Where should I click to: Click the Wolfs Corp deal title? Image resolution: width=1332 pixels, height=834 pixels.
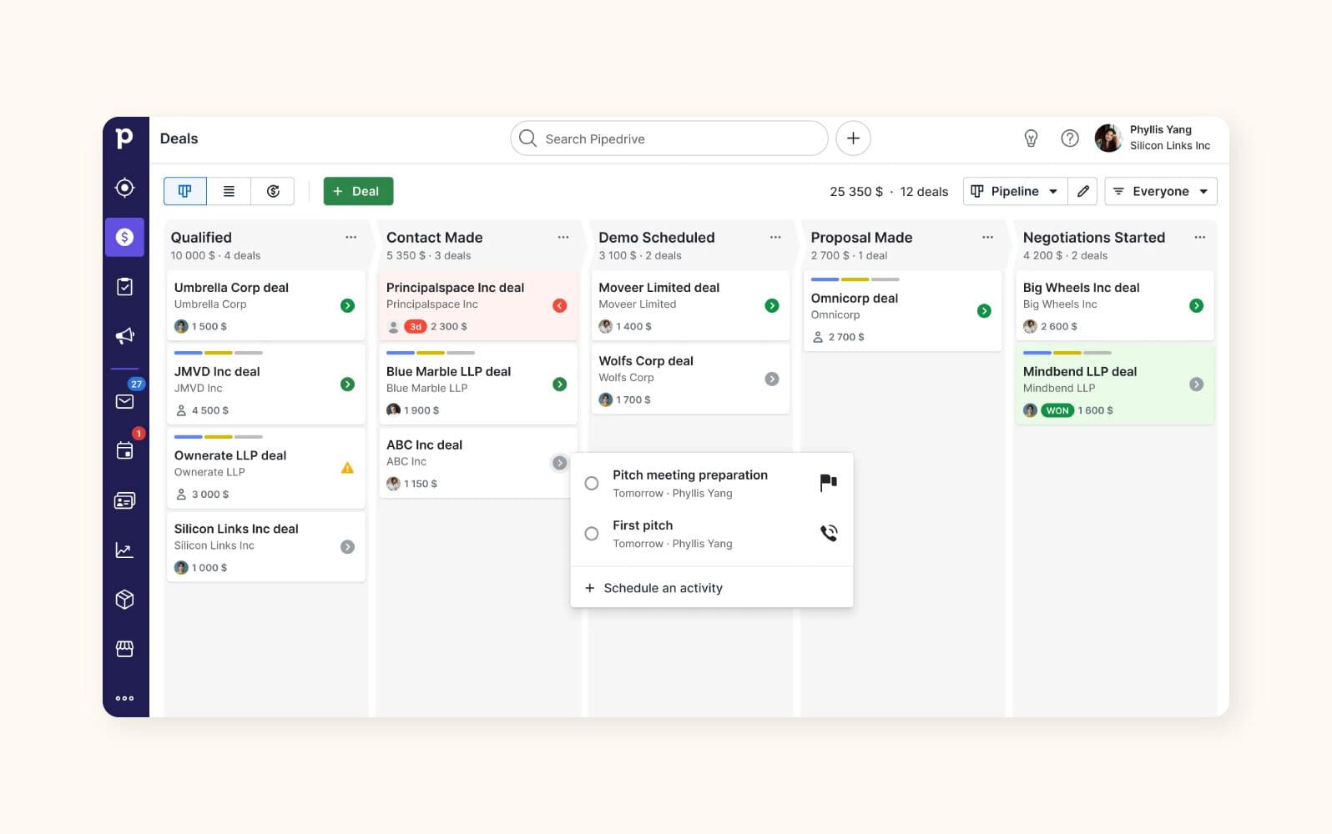coord(646,361)
